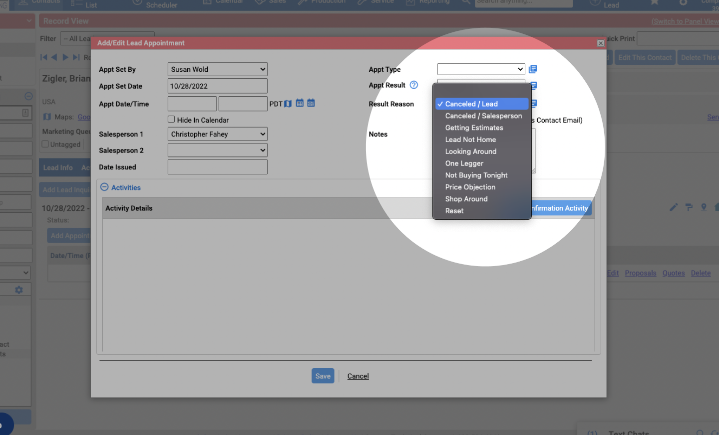The image size is (719, 435).
Task: Click the star favorites icon in top bar
Action: point(655,2)
